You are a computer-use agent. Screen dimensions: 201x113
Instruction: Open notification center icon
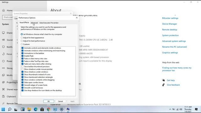pyautogui.click(x=196, y=109)
